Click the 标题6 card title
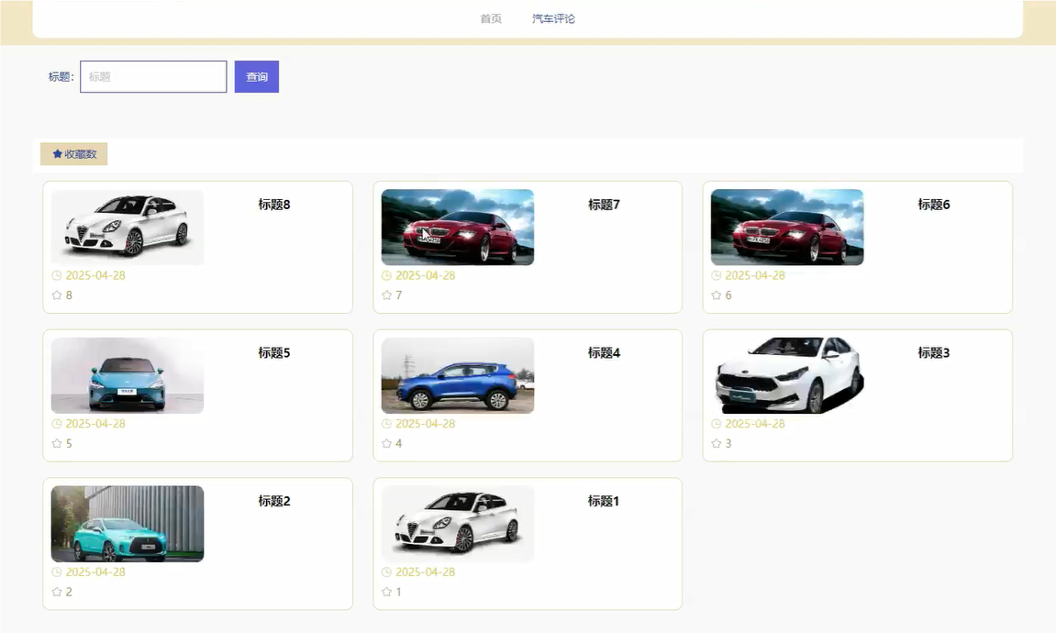 tap(933, 205)
